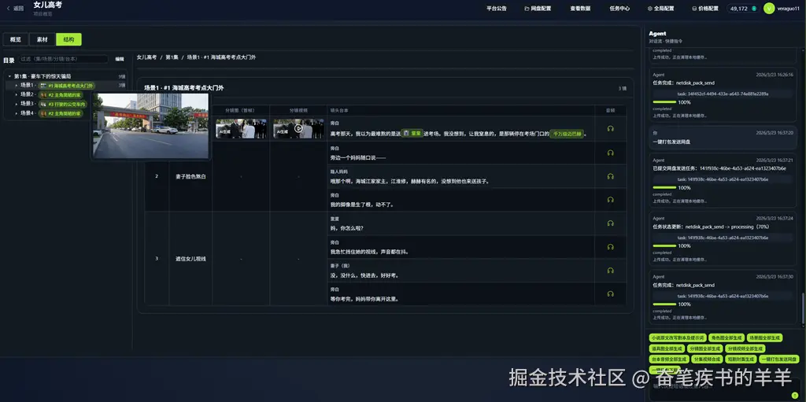This screenshot has height=402, width=806.
Task: Click the gear icon beside 全局配置
Action: coord(649,9)
